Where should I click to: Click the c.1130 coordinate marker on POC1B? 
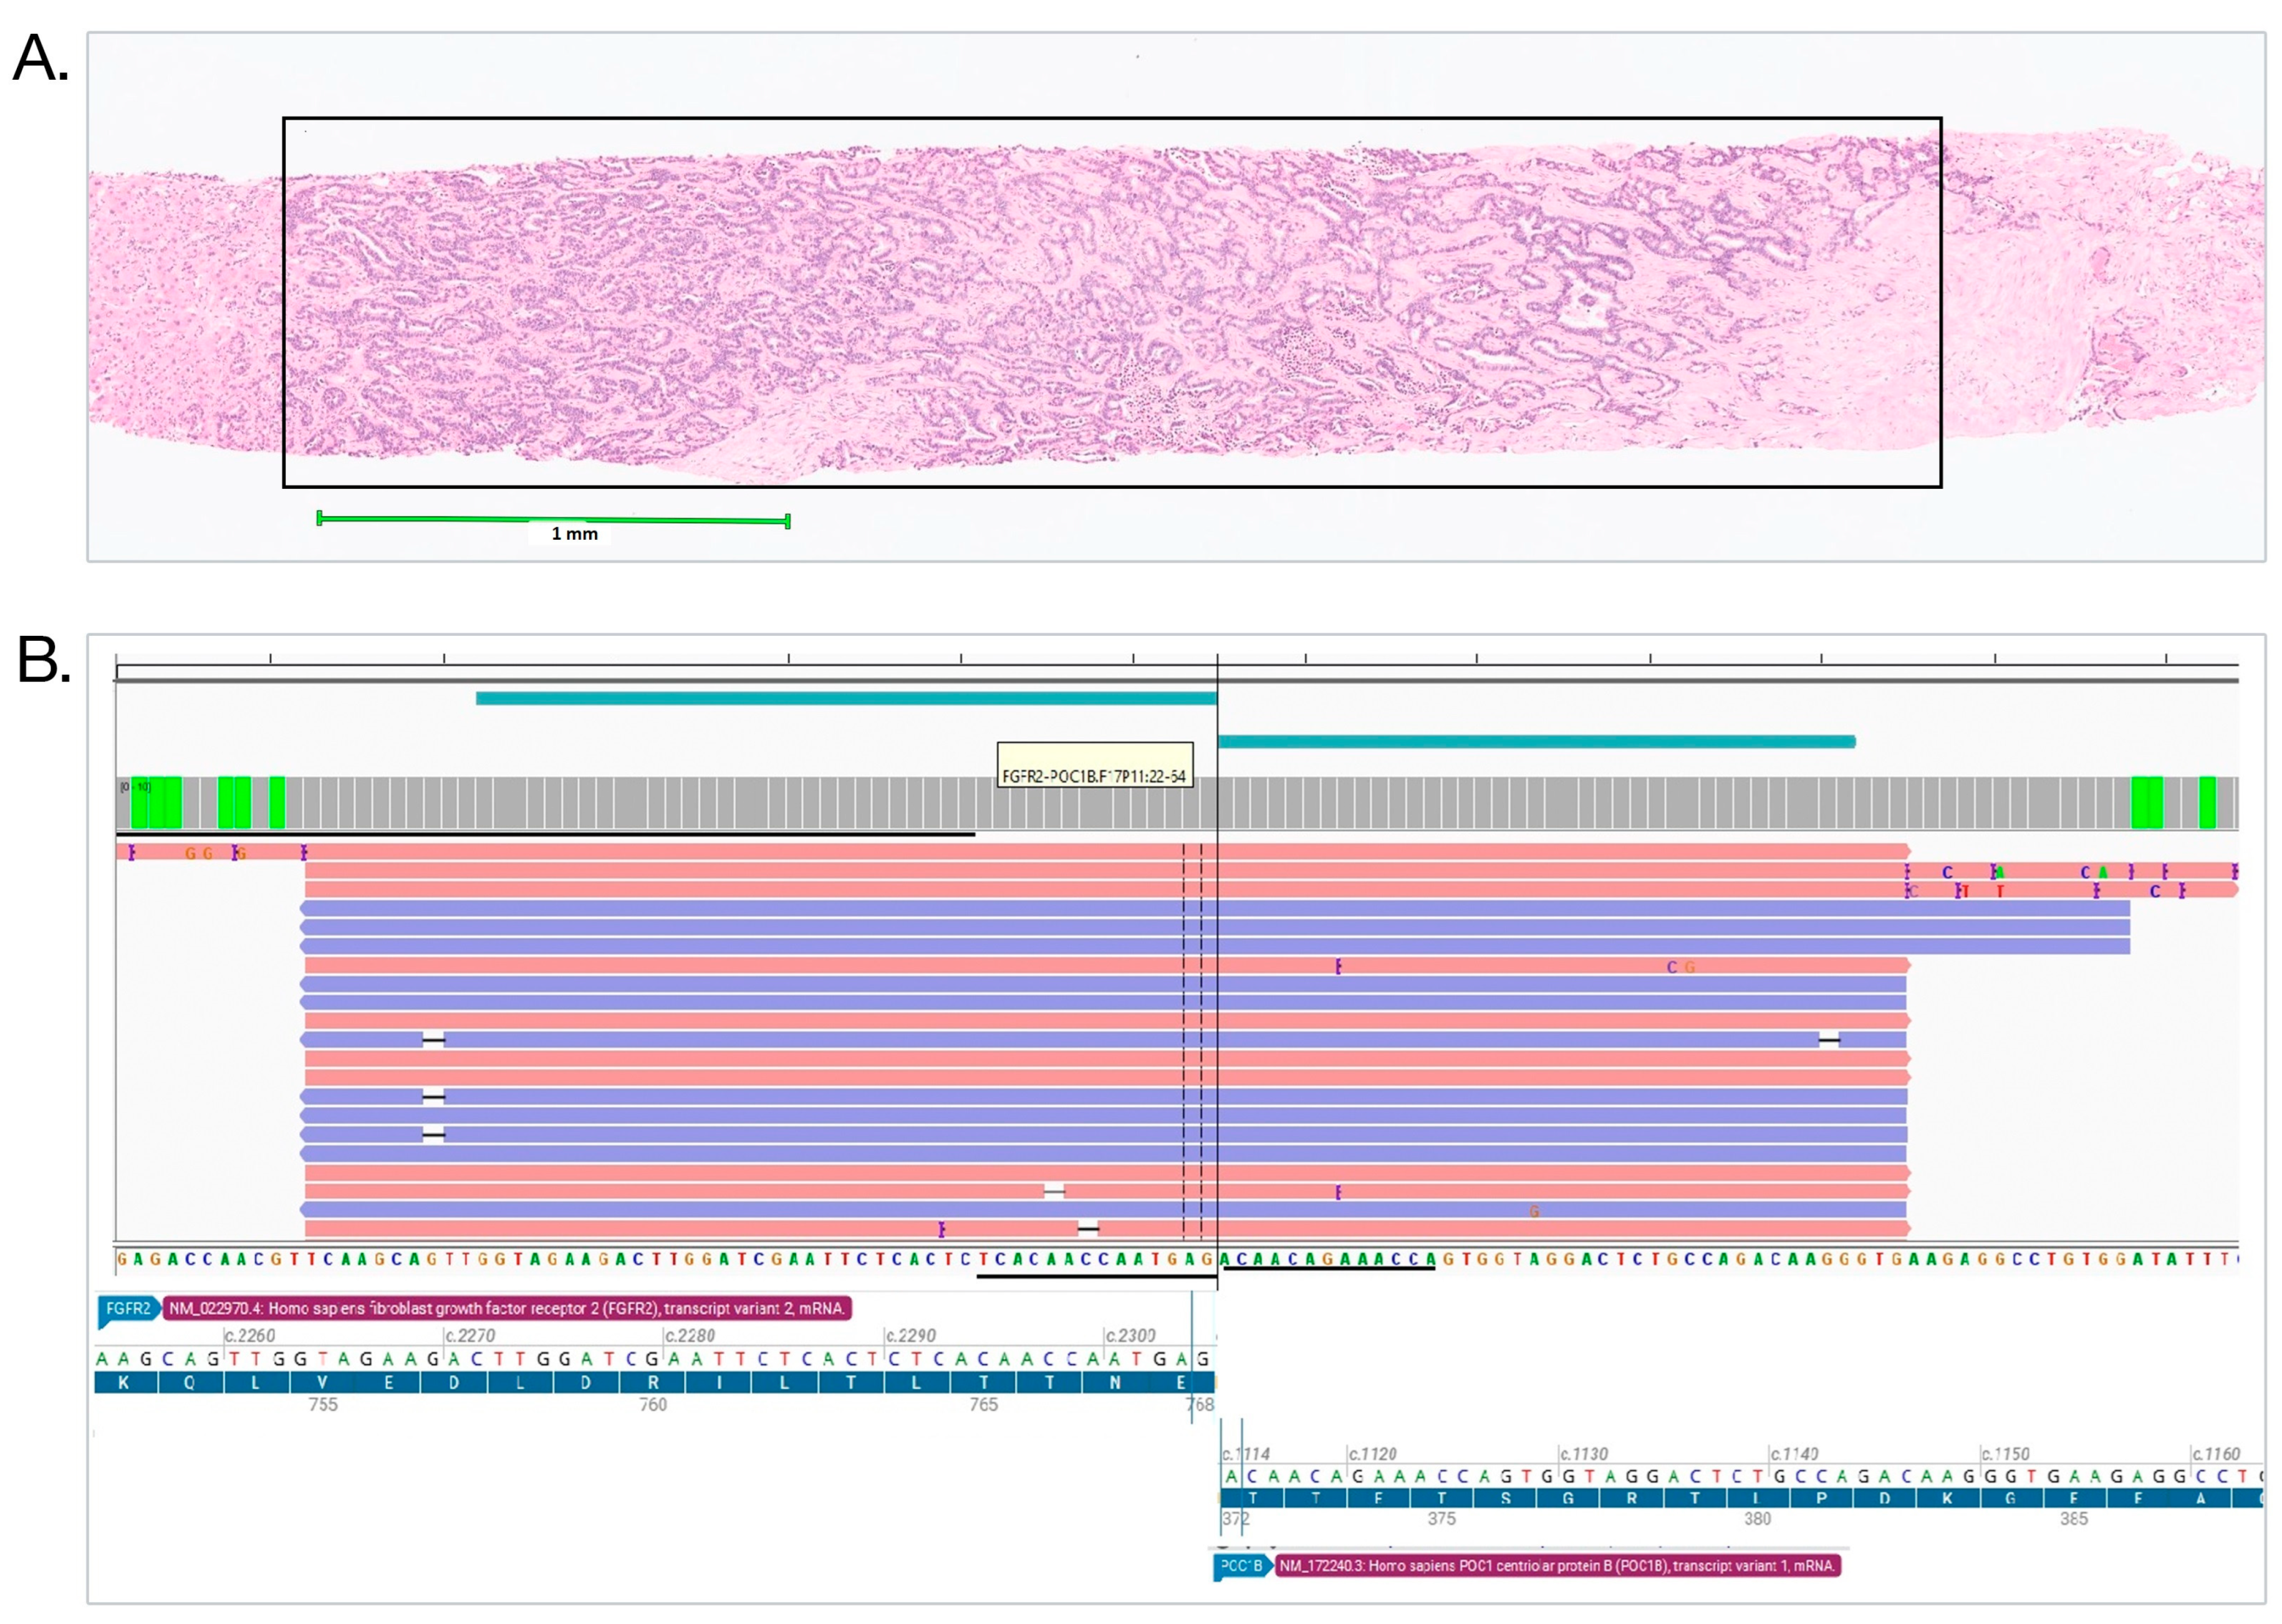[x=1584, y=1453]
